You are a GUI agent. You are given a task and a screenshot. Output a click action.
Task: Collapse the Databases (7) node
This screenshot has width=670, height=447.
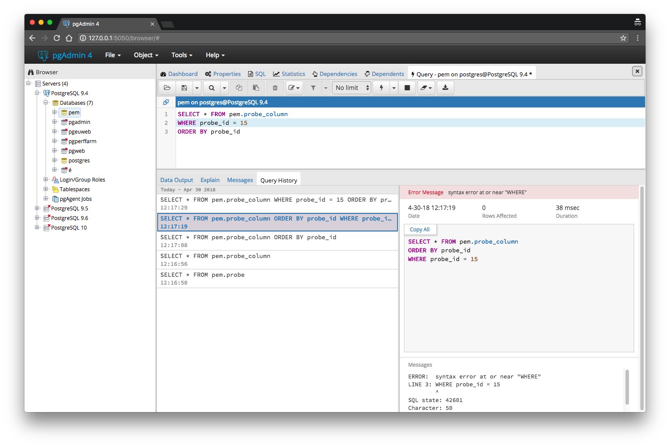click(46, 102)
